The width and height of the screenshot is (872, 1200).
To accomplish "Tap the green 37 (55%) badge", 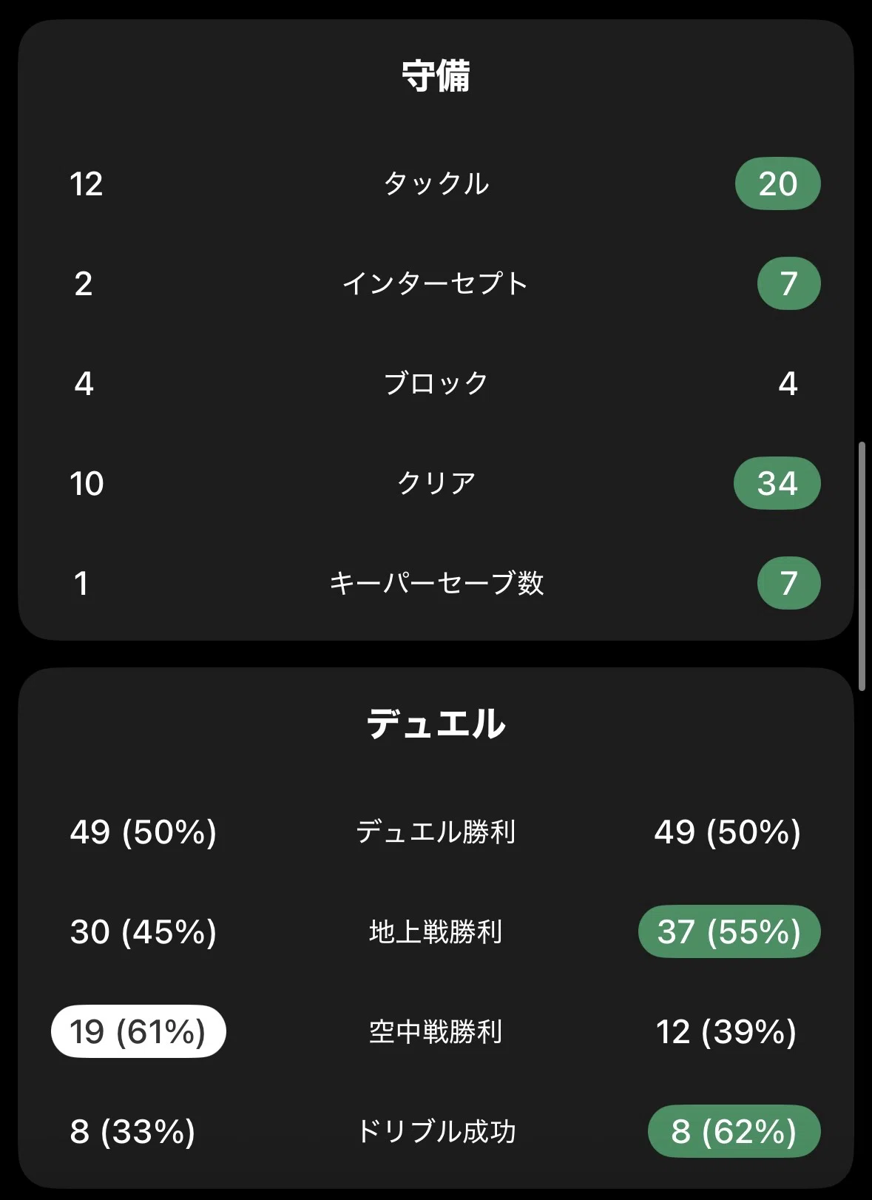I will point(729,931).
